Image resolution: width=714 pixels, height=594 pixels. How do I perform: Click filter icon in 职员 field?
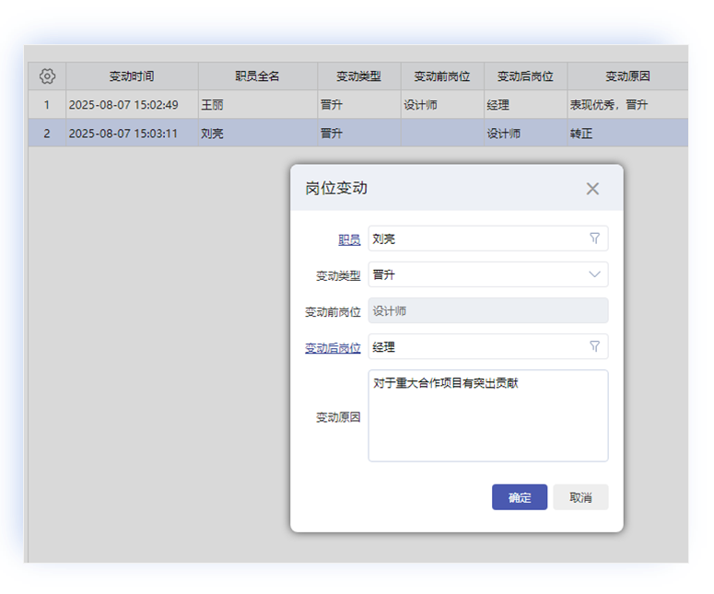point(594,239)
